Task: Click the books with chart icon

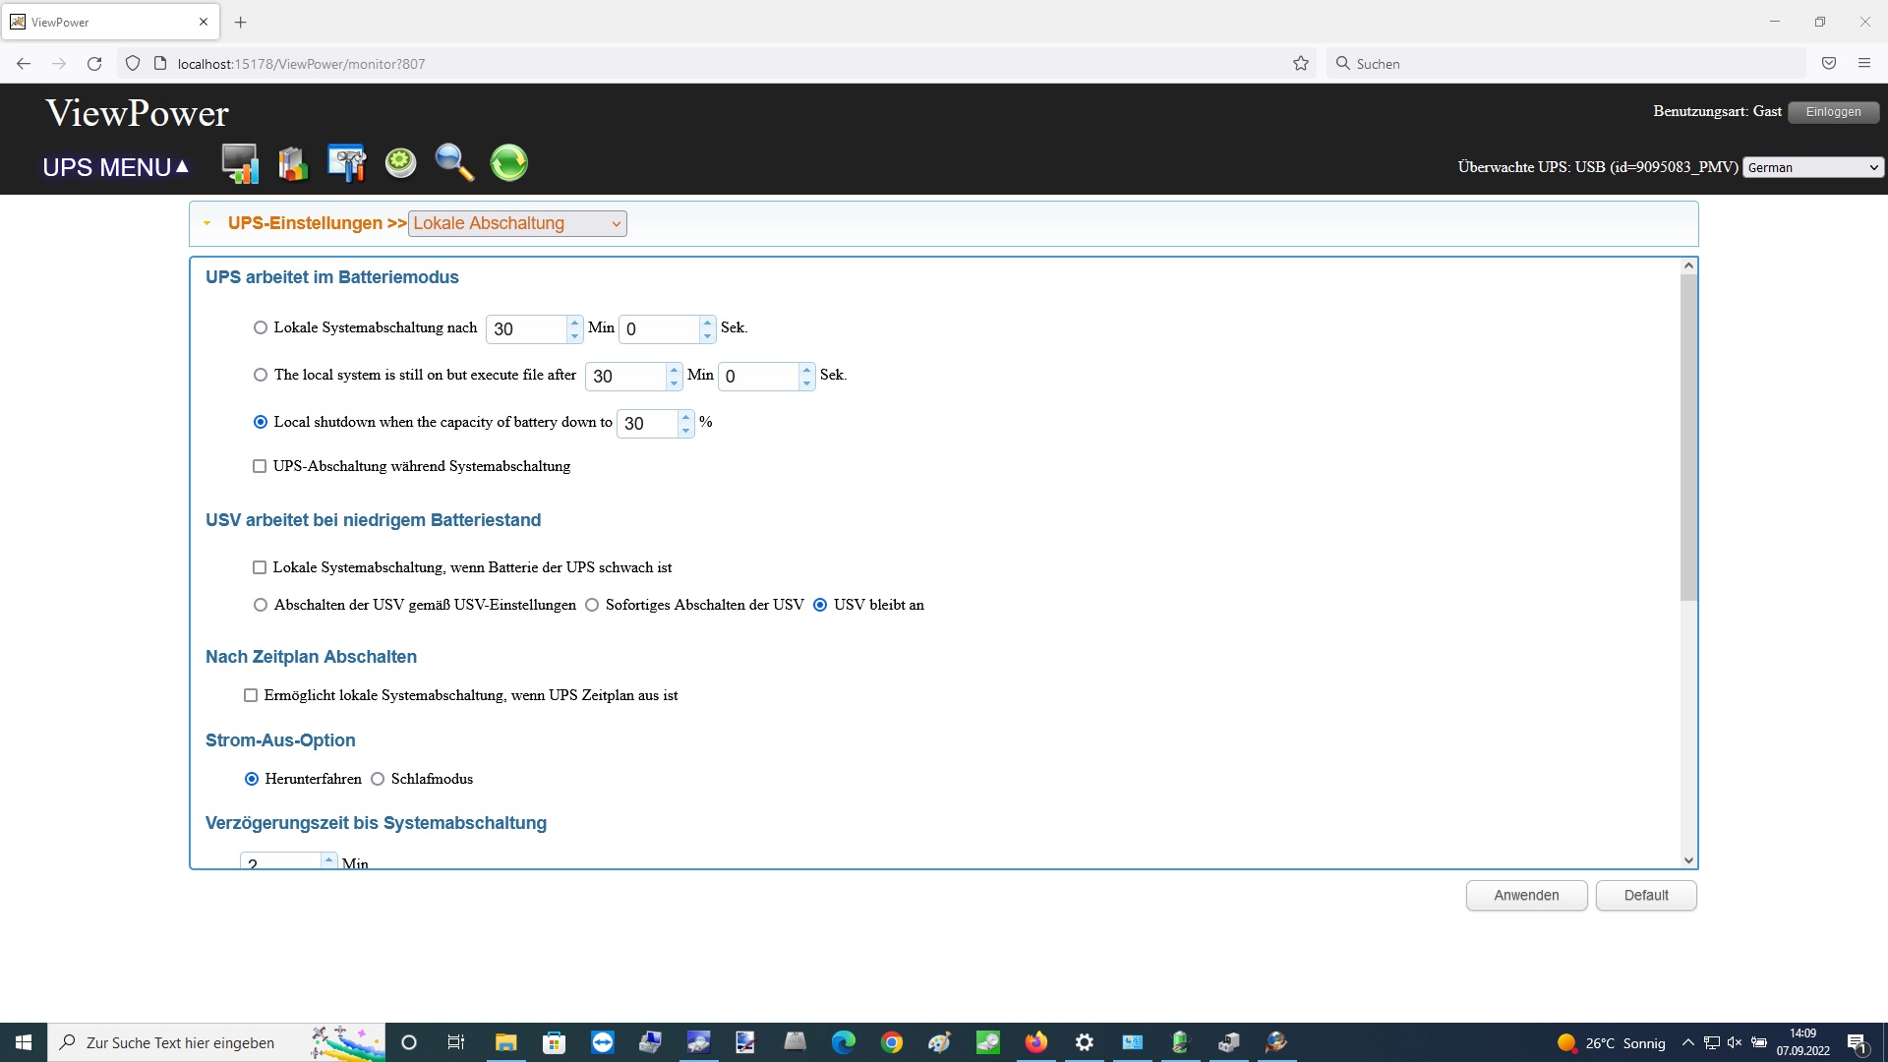Action: click(x=293, y=163)
